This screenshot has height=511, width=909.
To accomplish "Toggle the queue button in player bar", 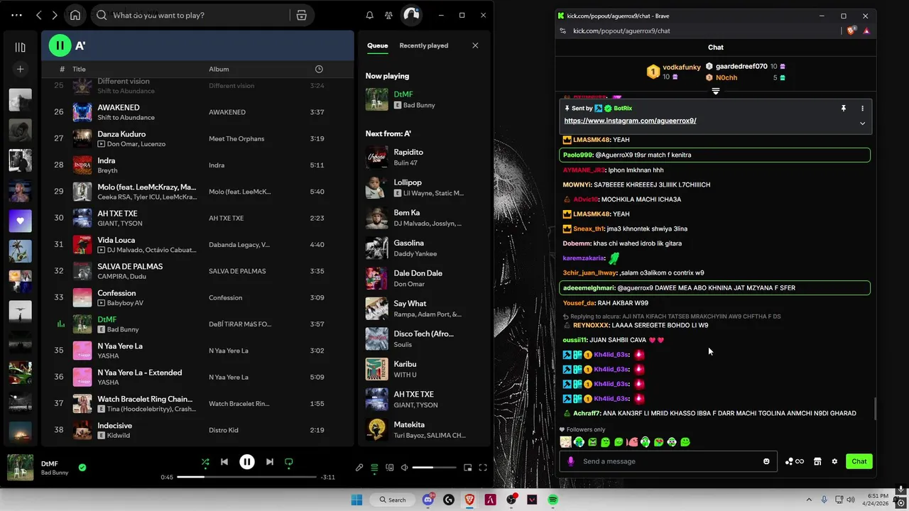I will [x=374, y=468].
